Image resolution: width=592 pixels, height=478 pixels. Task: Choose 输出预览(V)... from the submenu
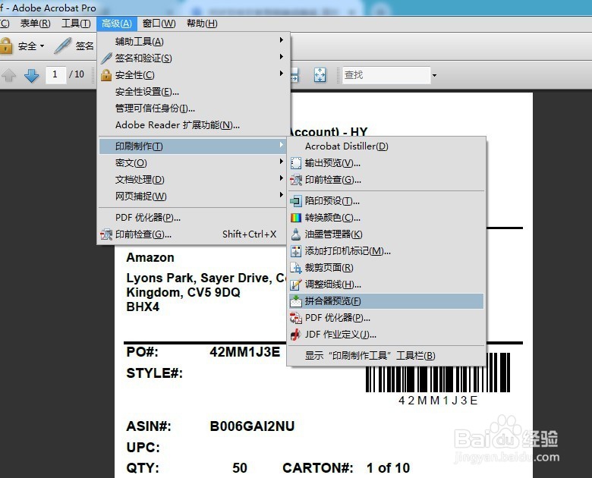[x=386, y=163]
